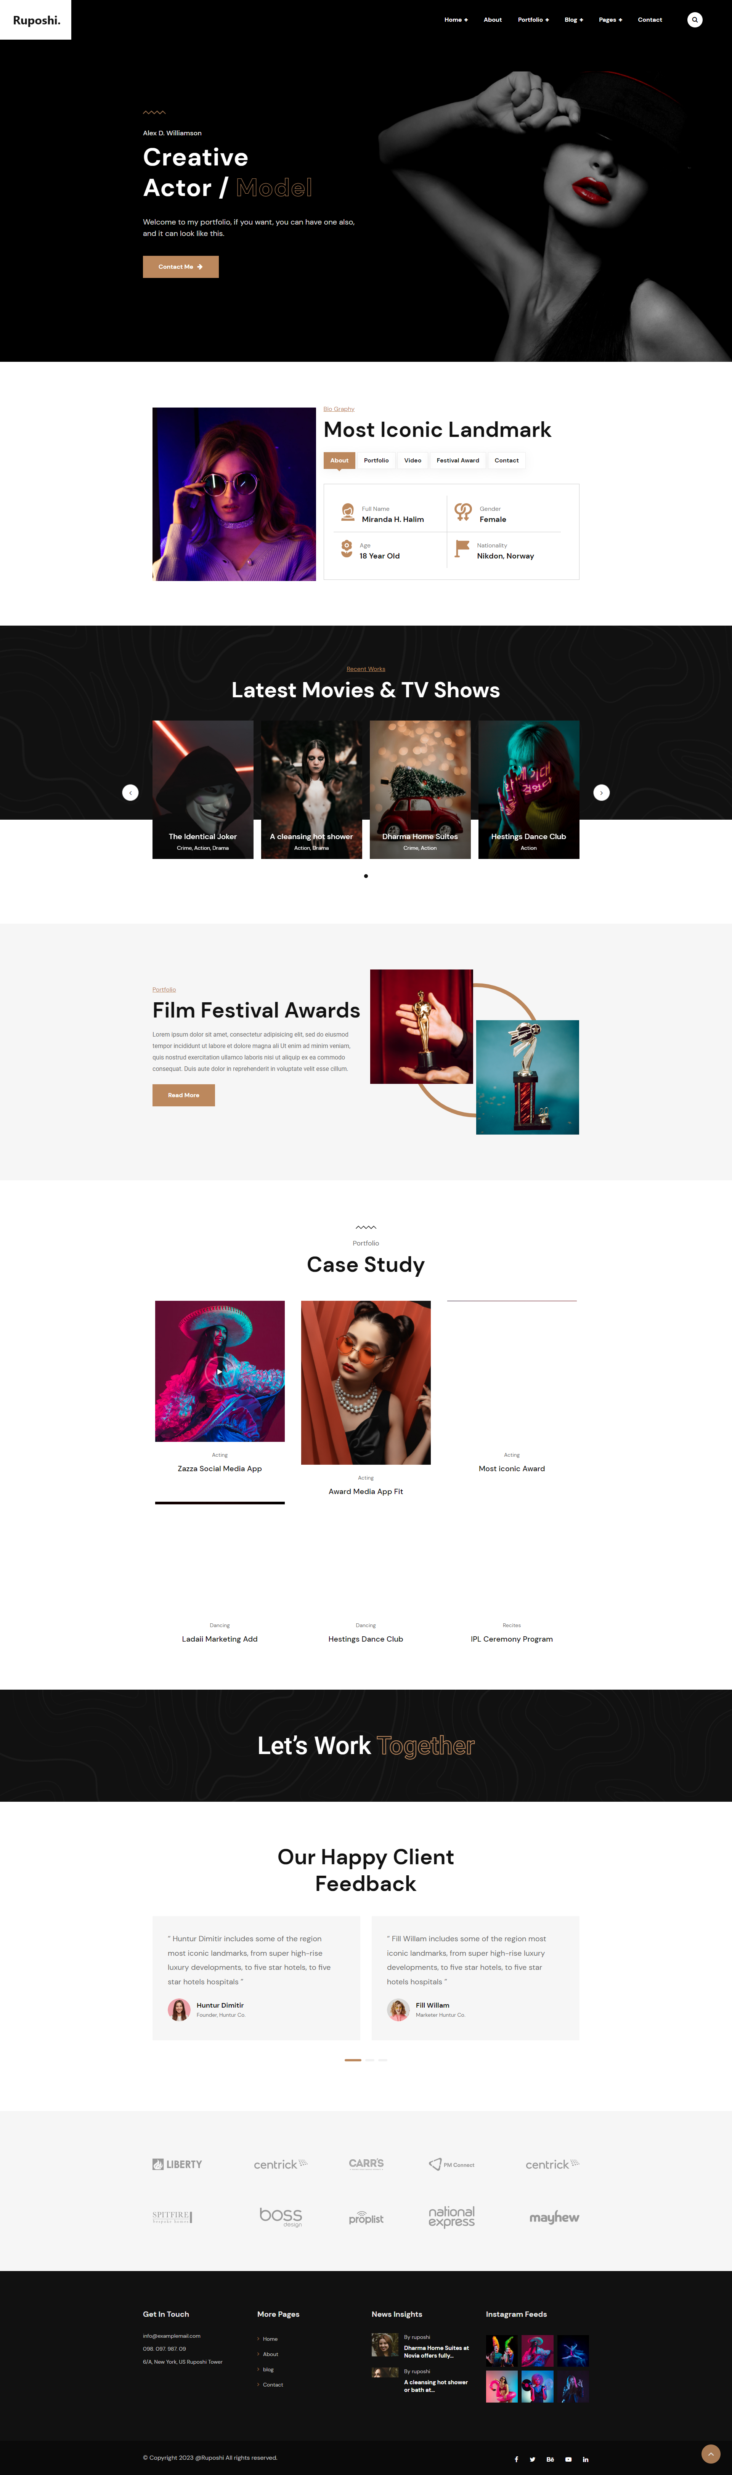
Task: Expand the Pages nav dropdown
Action: pos(610,19)
